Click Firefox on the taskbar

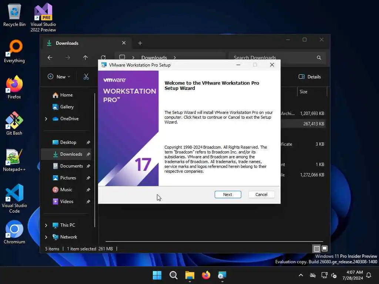[206, 275]
